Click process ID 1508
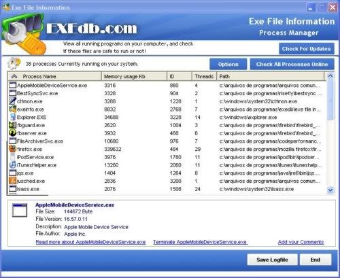Image resolution: width=340 pixels, height=278 pixels. tap(175, 189)
